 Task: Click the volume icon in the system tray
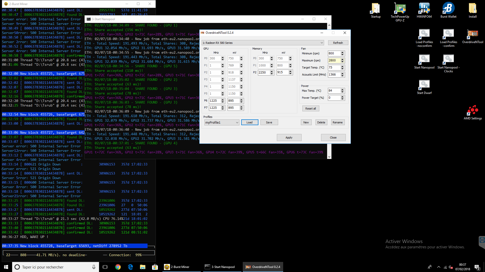451,267
